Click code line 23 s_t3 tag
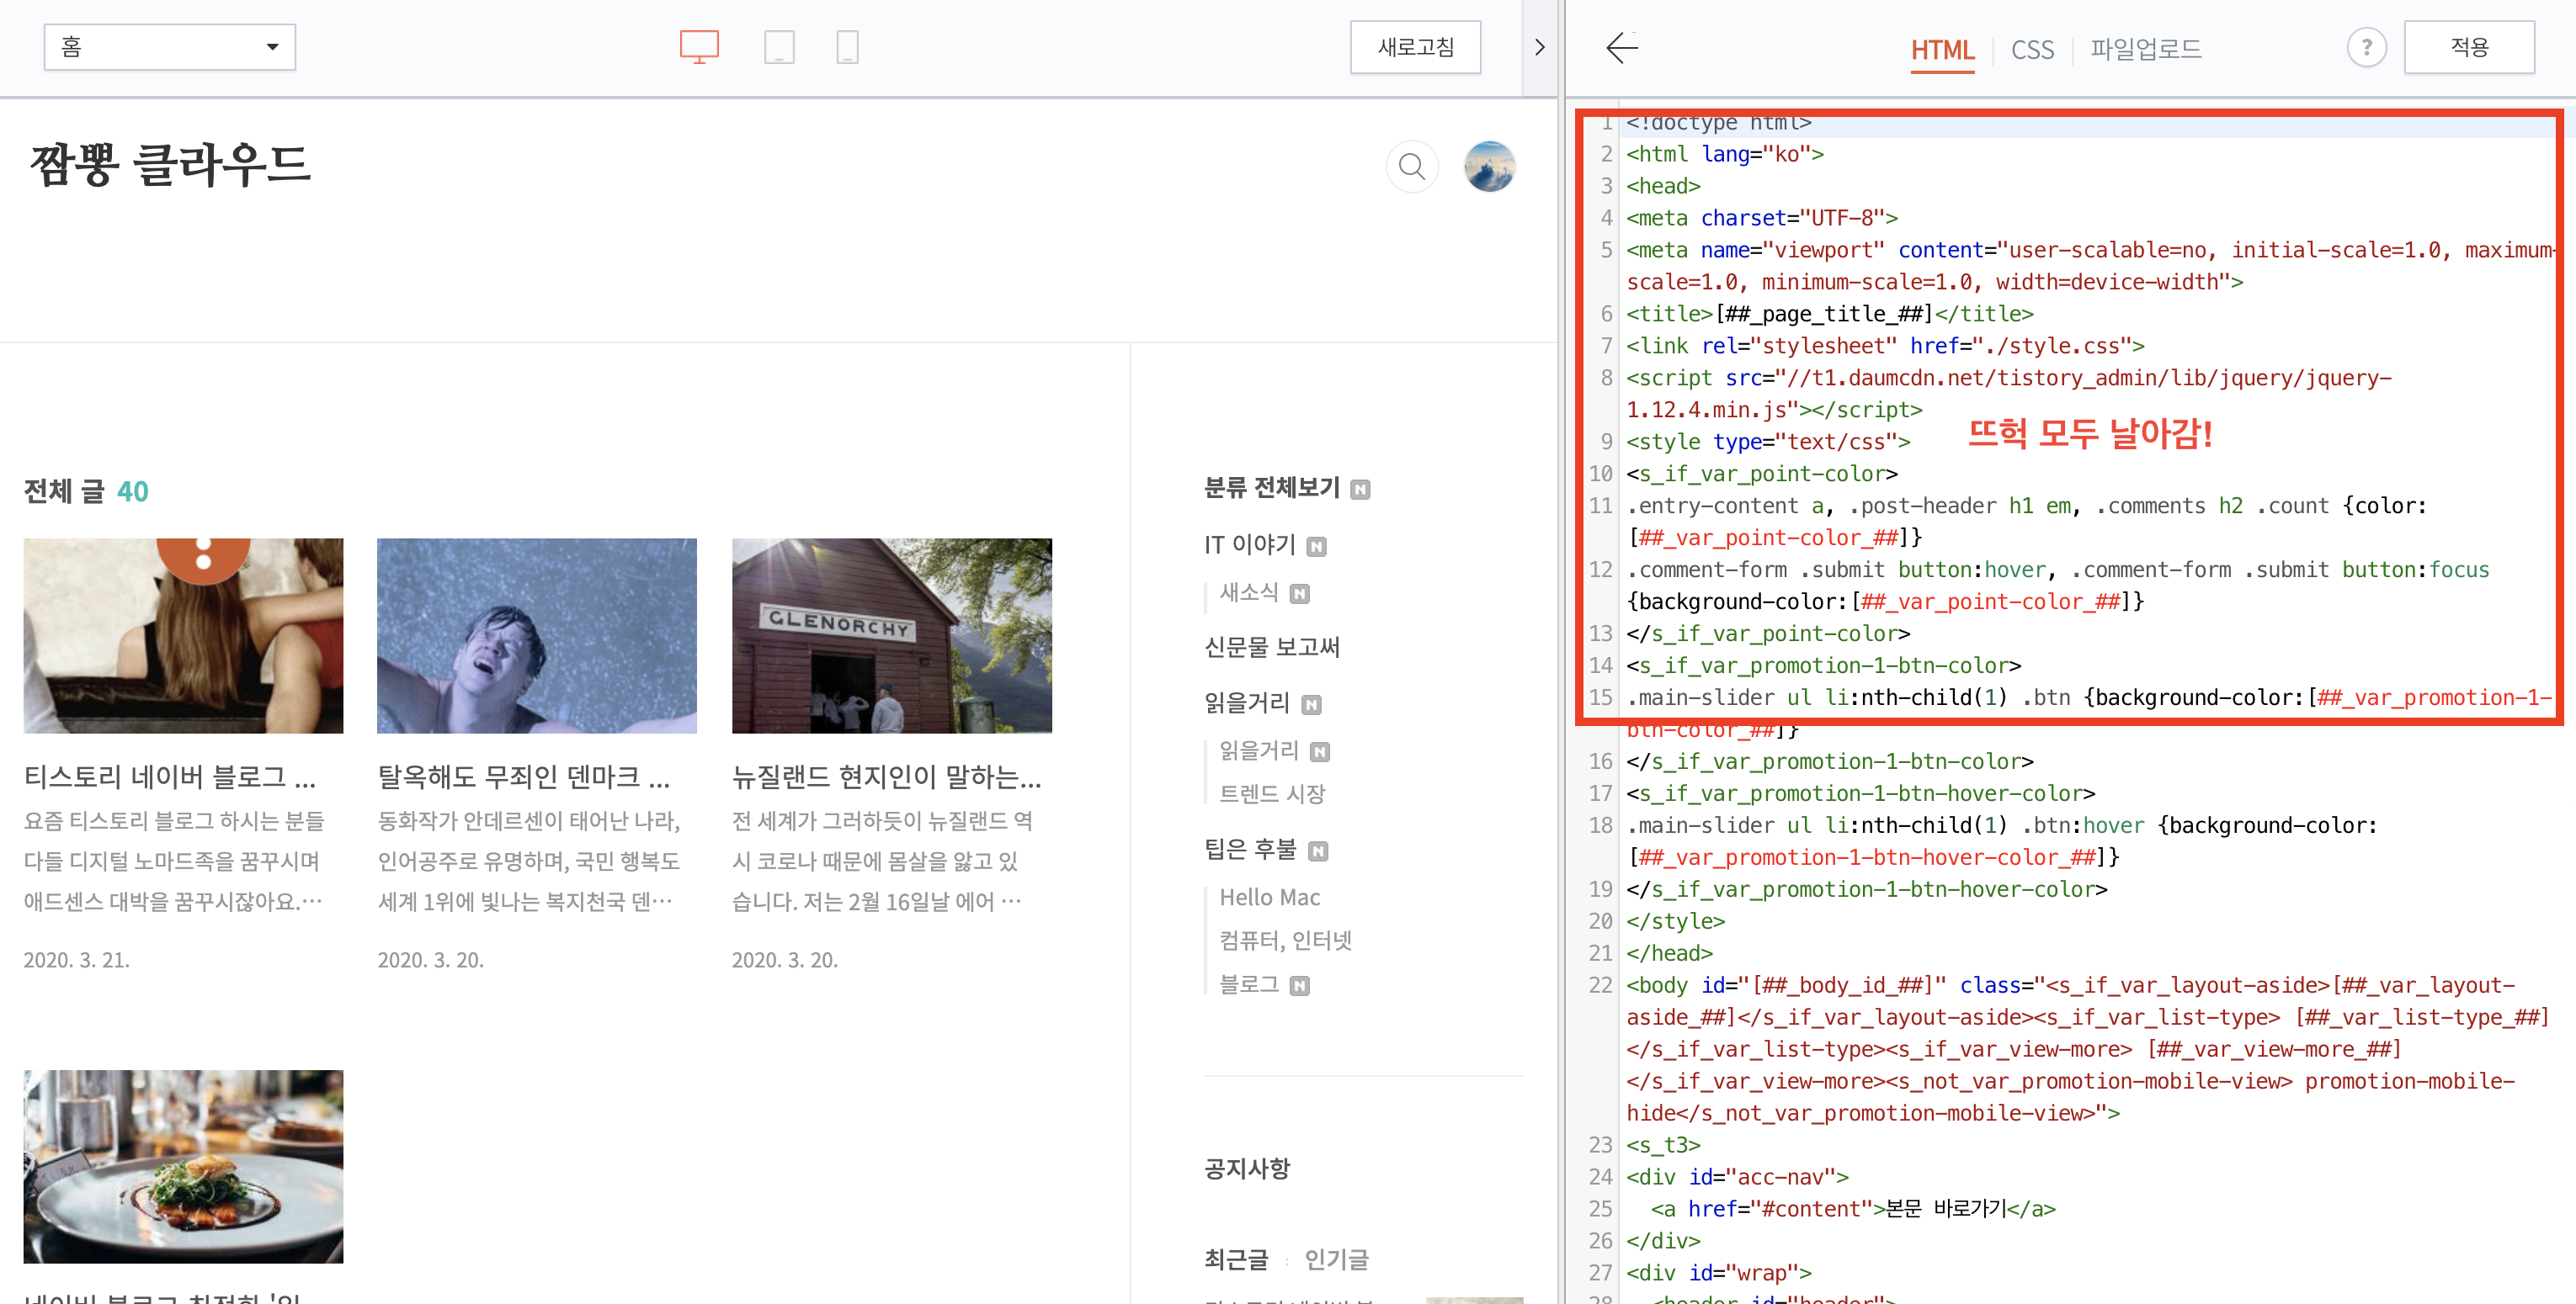The image size is (2576, 1304). point(1663,1145)
